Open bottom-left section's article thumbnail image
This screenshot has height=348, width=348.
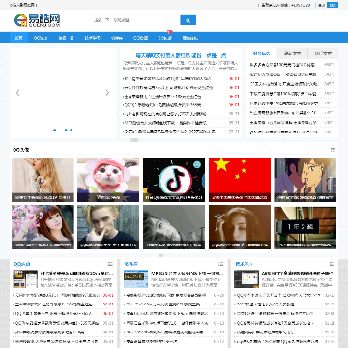25,279
